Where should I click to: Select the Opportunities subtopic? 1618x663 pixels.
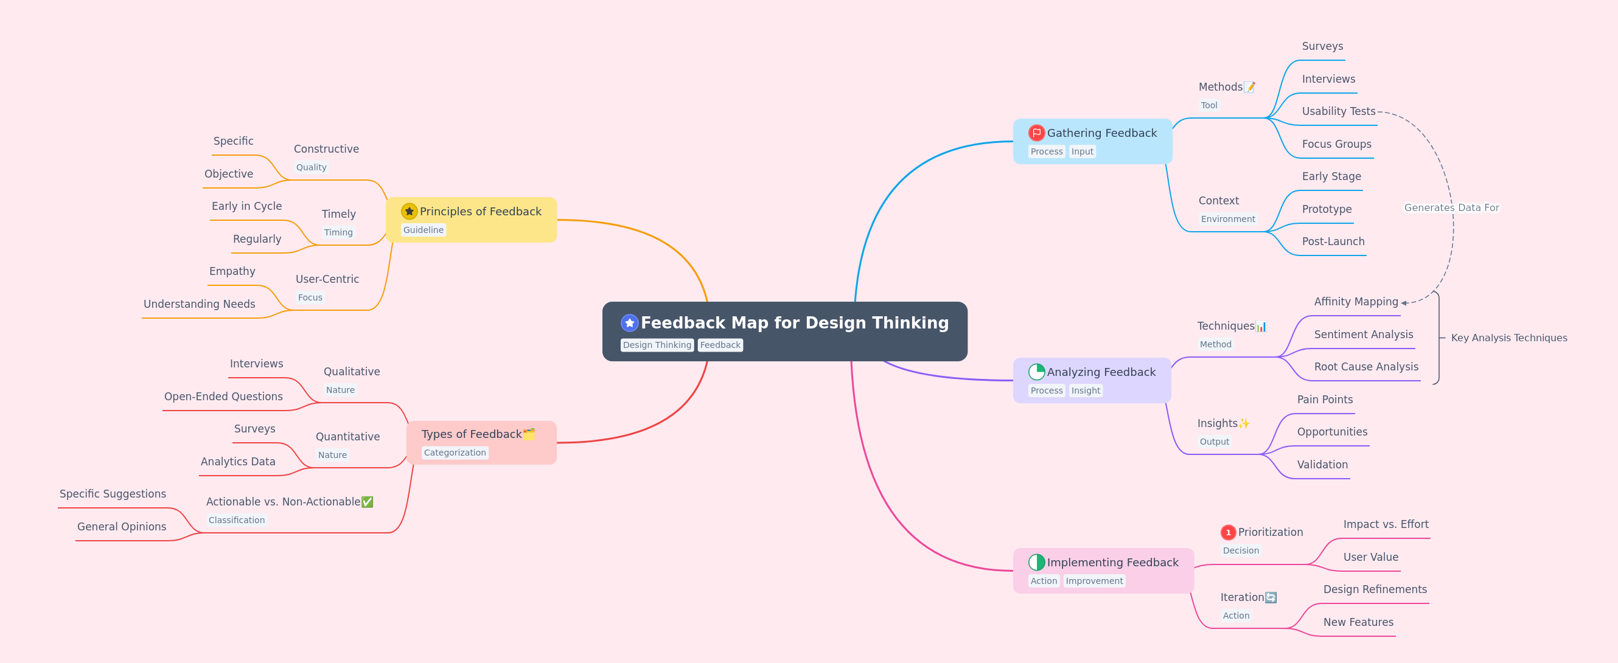click(x=1331, y=432)
